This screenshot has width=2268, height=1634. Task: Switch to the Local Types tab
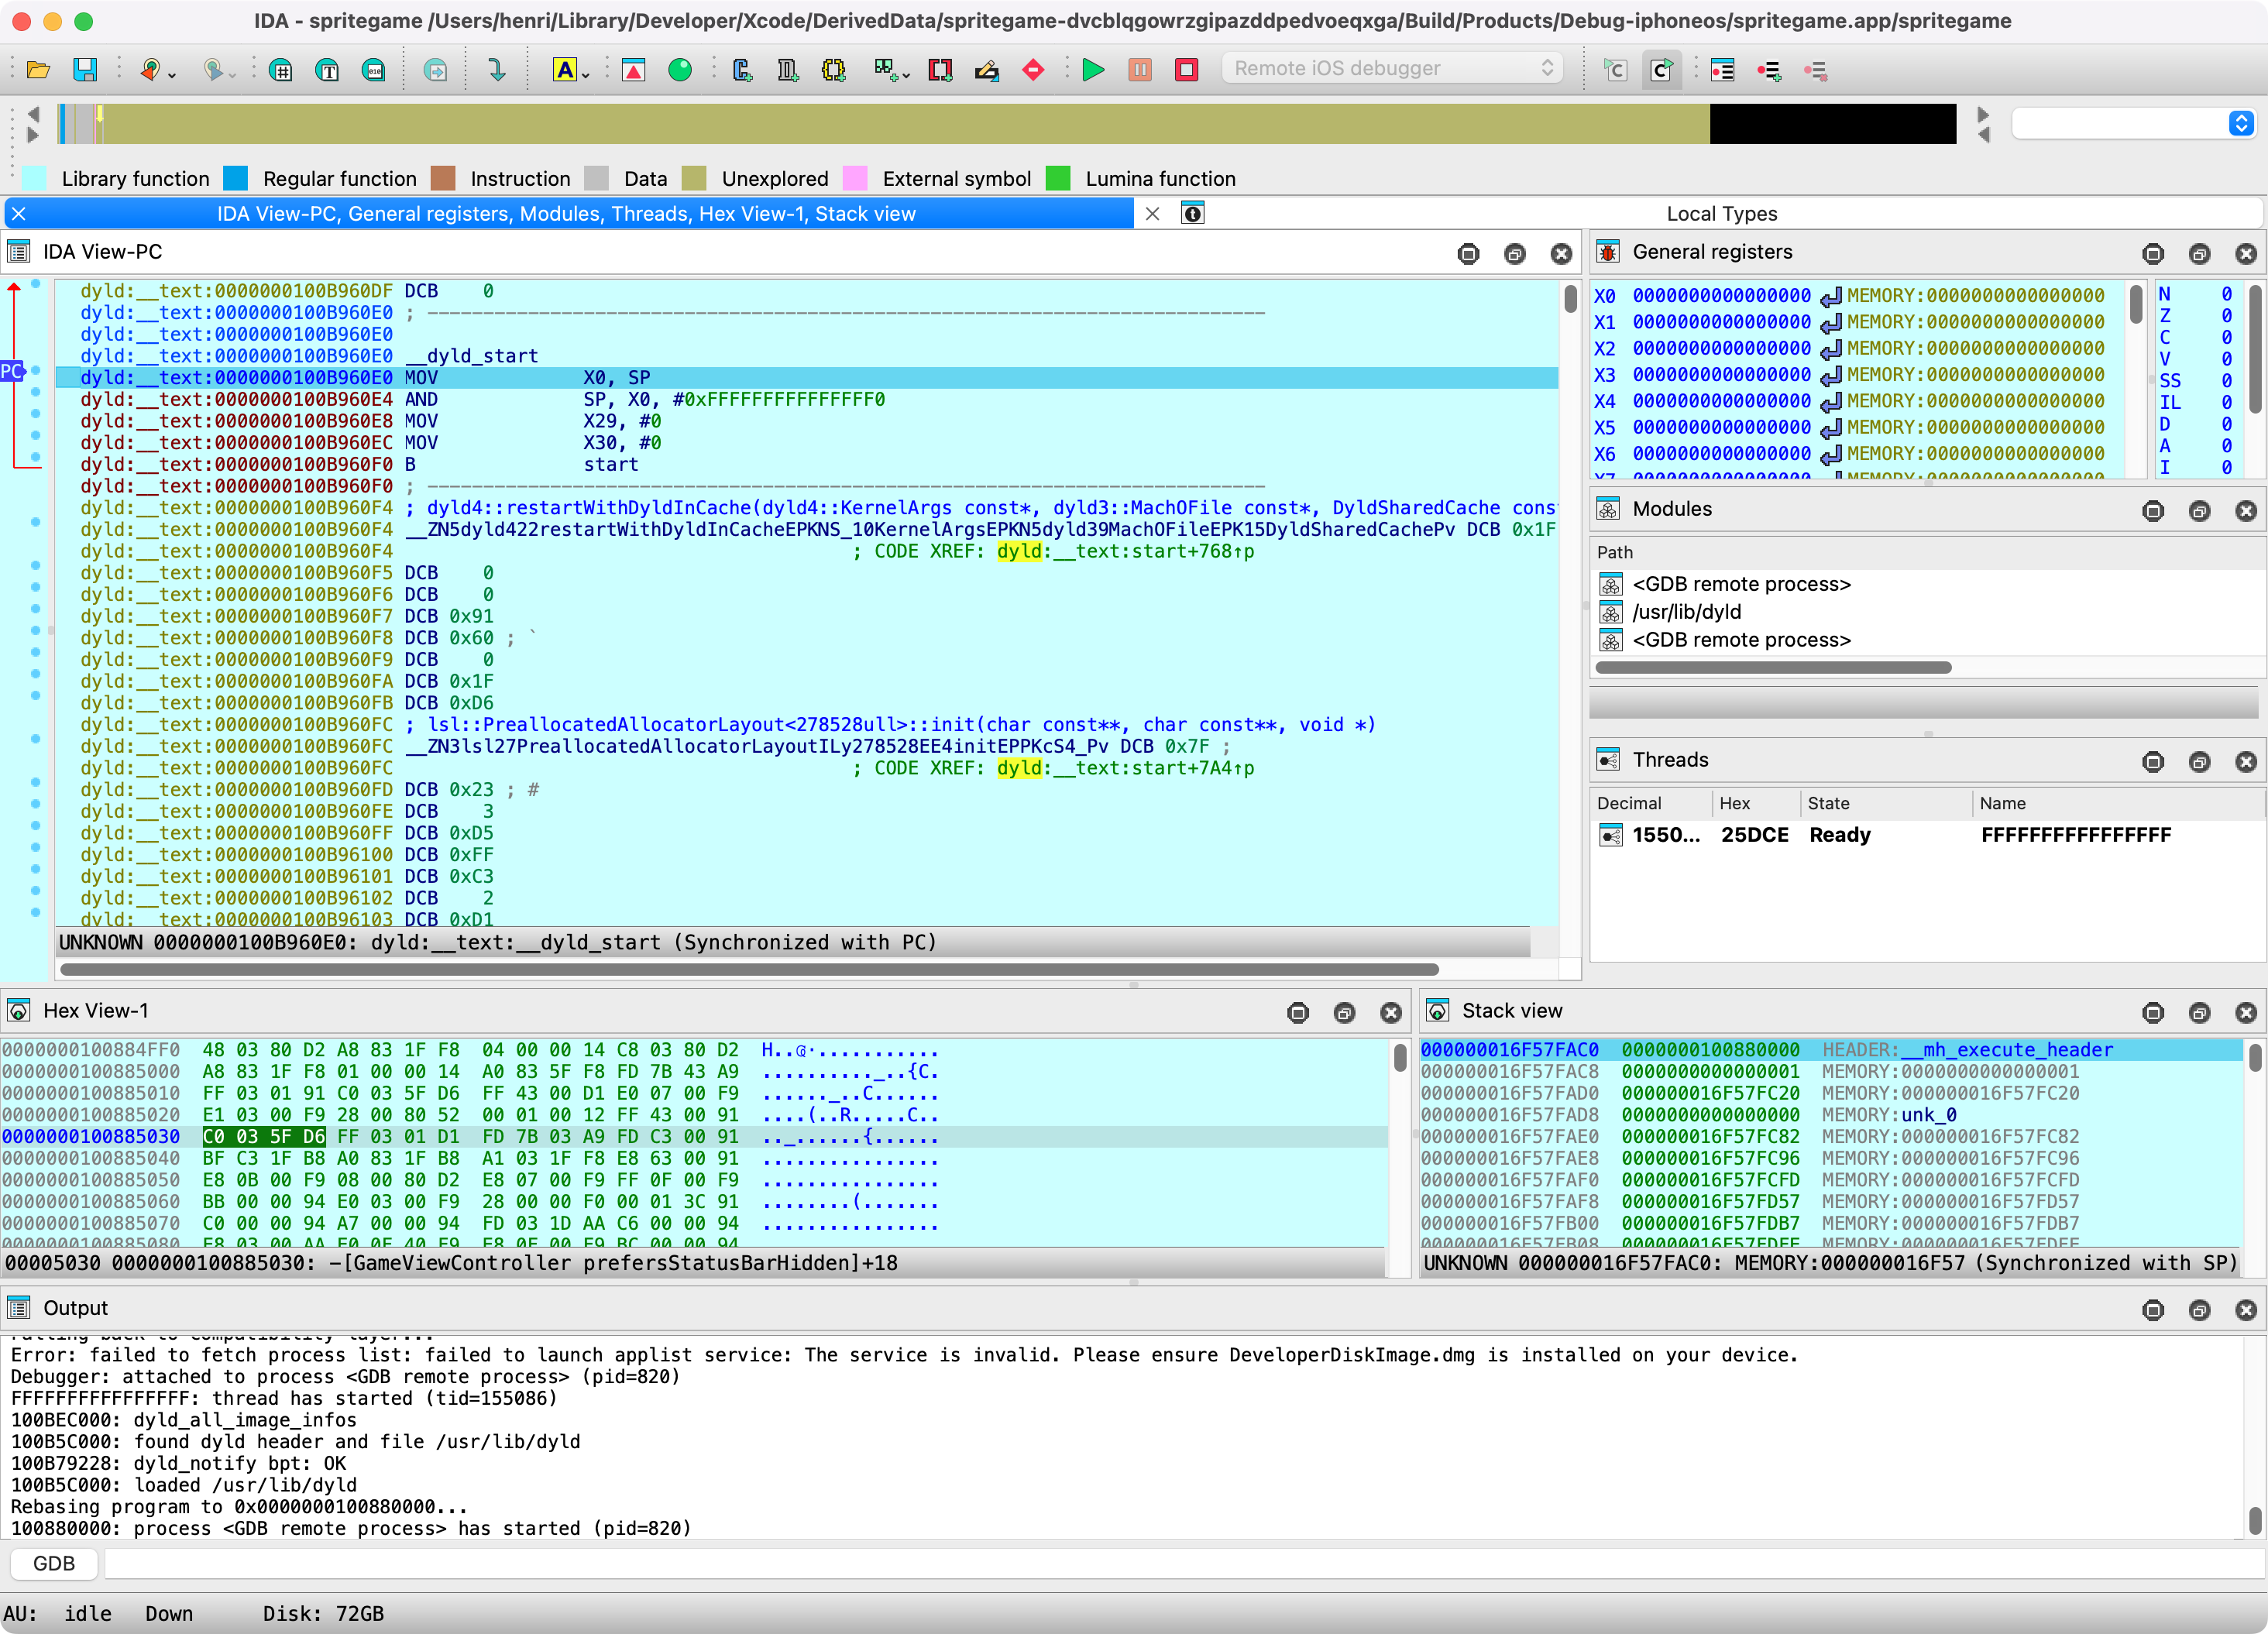point(1722,213)
